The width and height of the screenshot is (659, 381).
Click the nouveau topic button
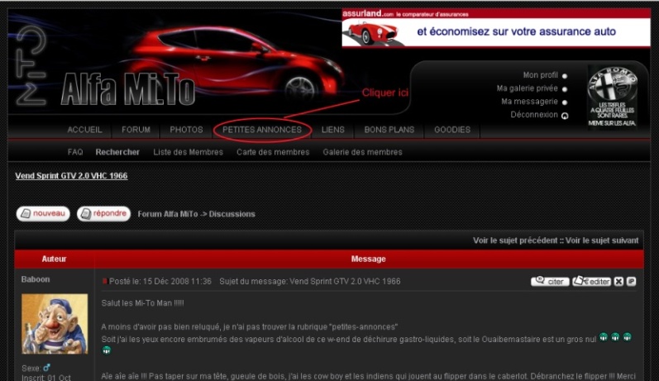[x=43, y=213]
